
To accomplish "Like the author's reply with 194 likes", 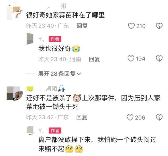I will 131,58.
